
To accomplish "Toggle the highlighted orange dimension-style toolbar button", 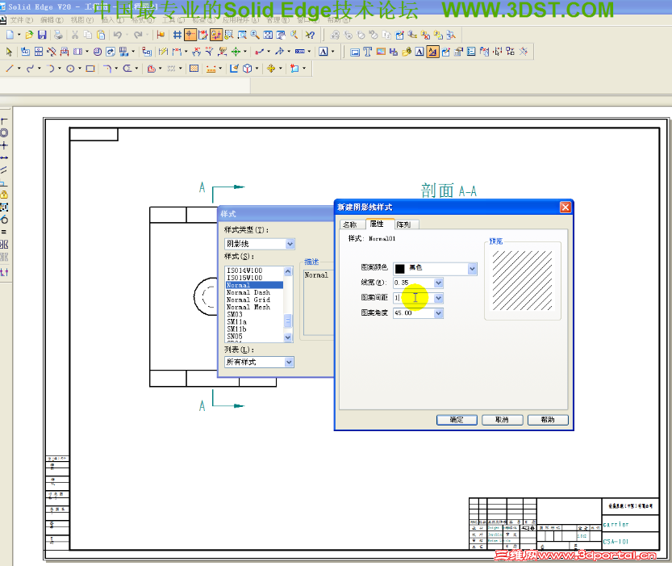I will tap(432, 52).
